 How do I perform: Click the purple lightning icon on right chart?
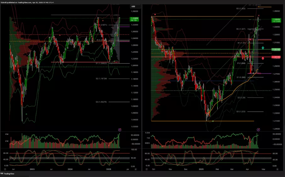[258, 130]
